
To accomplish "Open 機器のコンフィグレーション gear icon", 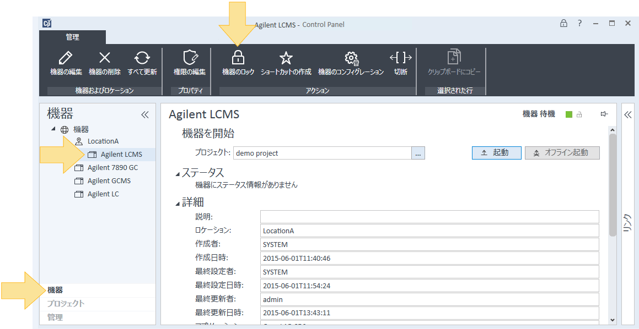I will tap(351, 58).
